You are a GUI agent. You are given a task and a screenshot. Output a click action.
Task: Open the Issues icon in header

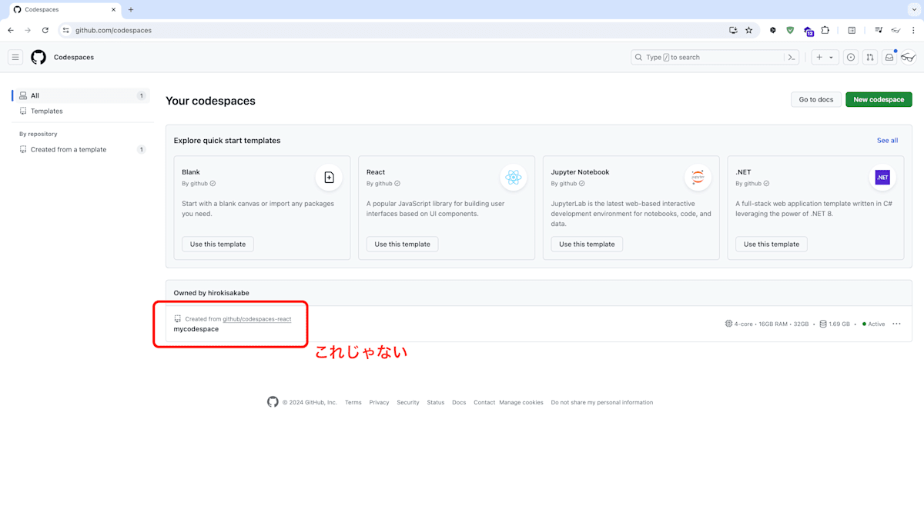tap(851, 57)
